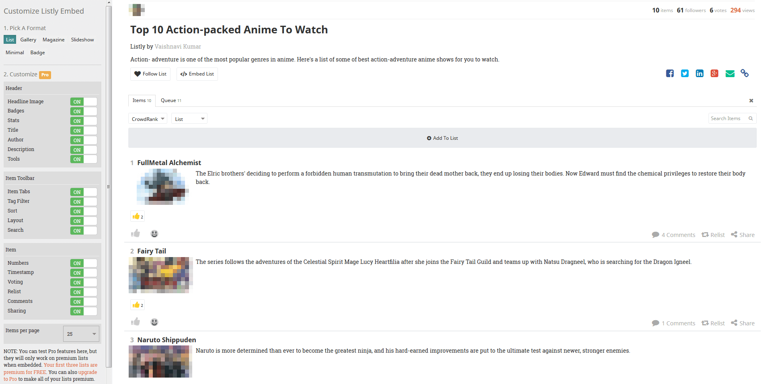Open the CrowdRank sort dropdown

[148, 119]
